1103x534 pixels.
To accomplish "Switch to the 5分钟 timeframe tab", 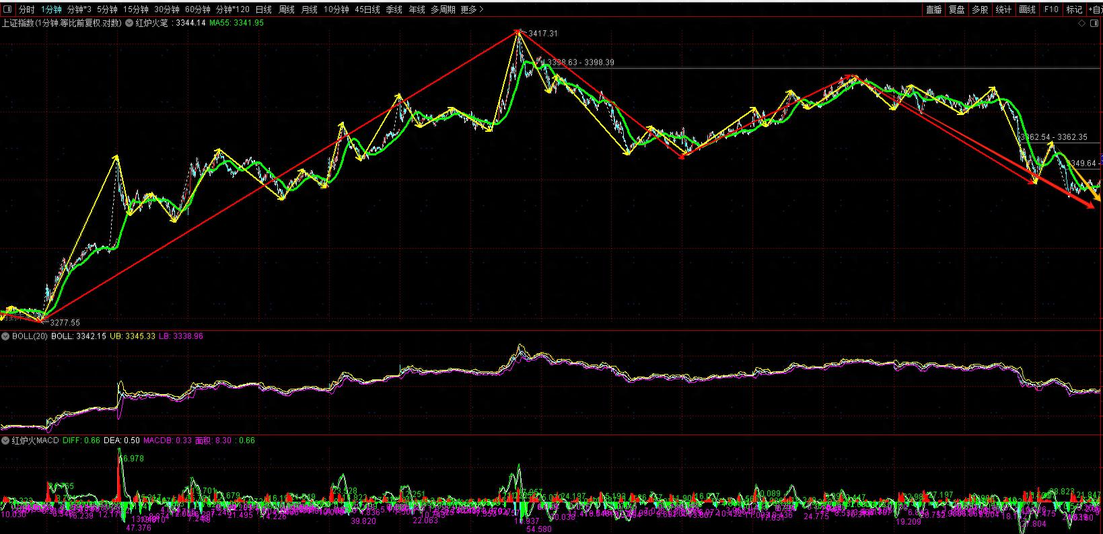I will tap(107, 9).
